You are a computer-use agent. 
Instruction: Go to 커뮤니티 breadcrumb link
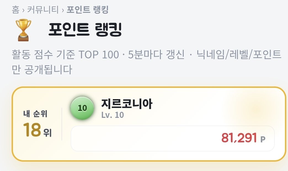[x=43, y=10]
